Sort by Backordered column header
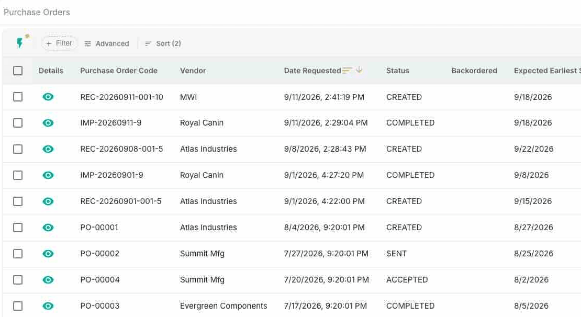Image resolution: width=581 pixels, height=317 pixels. click(x=474, y=71)
